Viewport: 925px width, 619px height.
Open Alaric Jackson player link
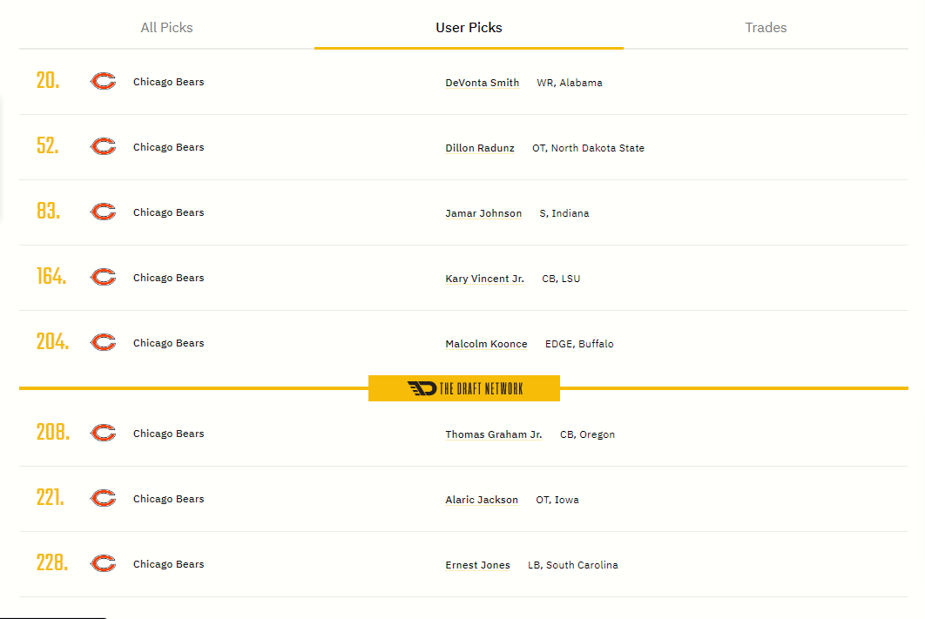click(x=482, y=500)
